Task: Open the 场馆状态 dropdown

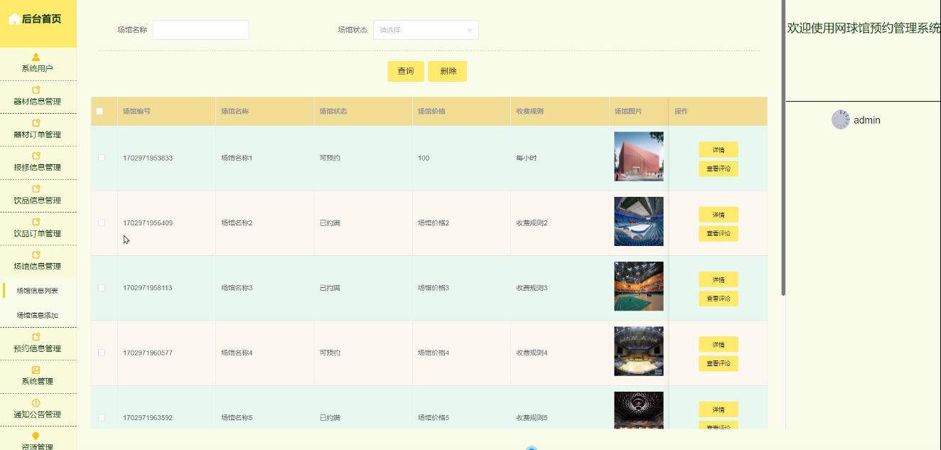Action: pyautogui.click(x=426, y=30)
